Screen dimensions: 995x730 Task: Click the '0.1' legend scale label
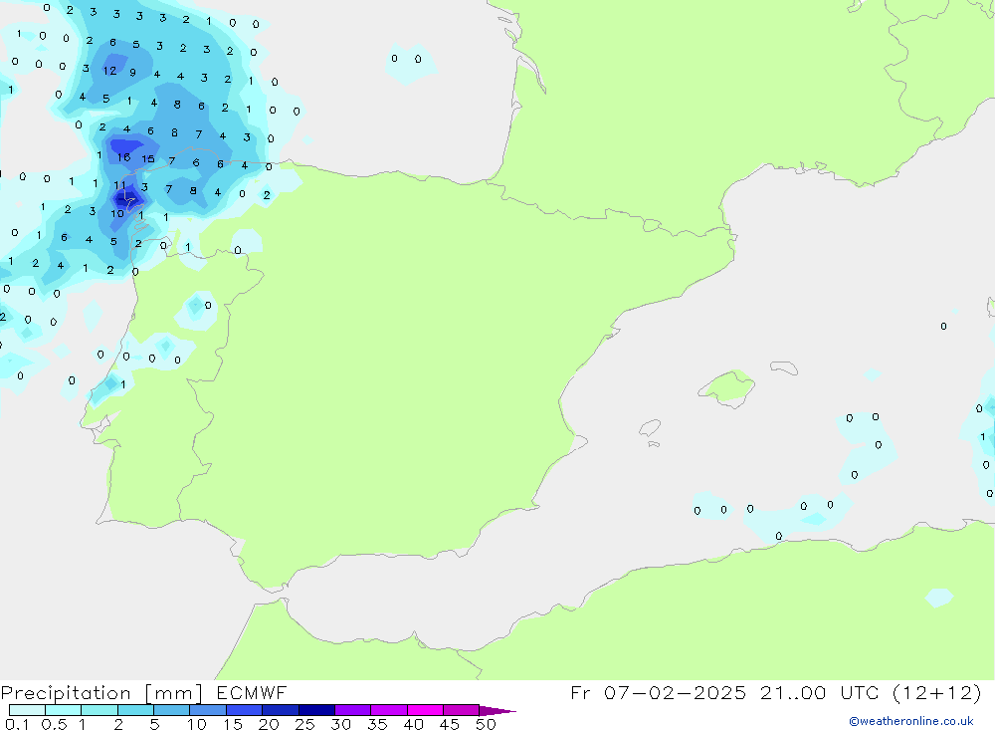17,724
